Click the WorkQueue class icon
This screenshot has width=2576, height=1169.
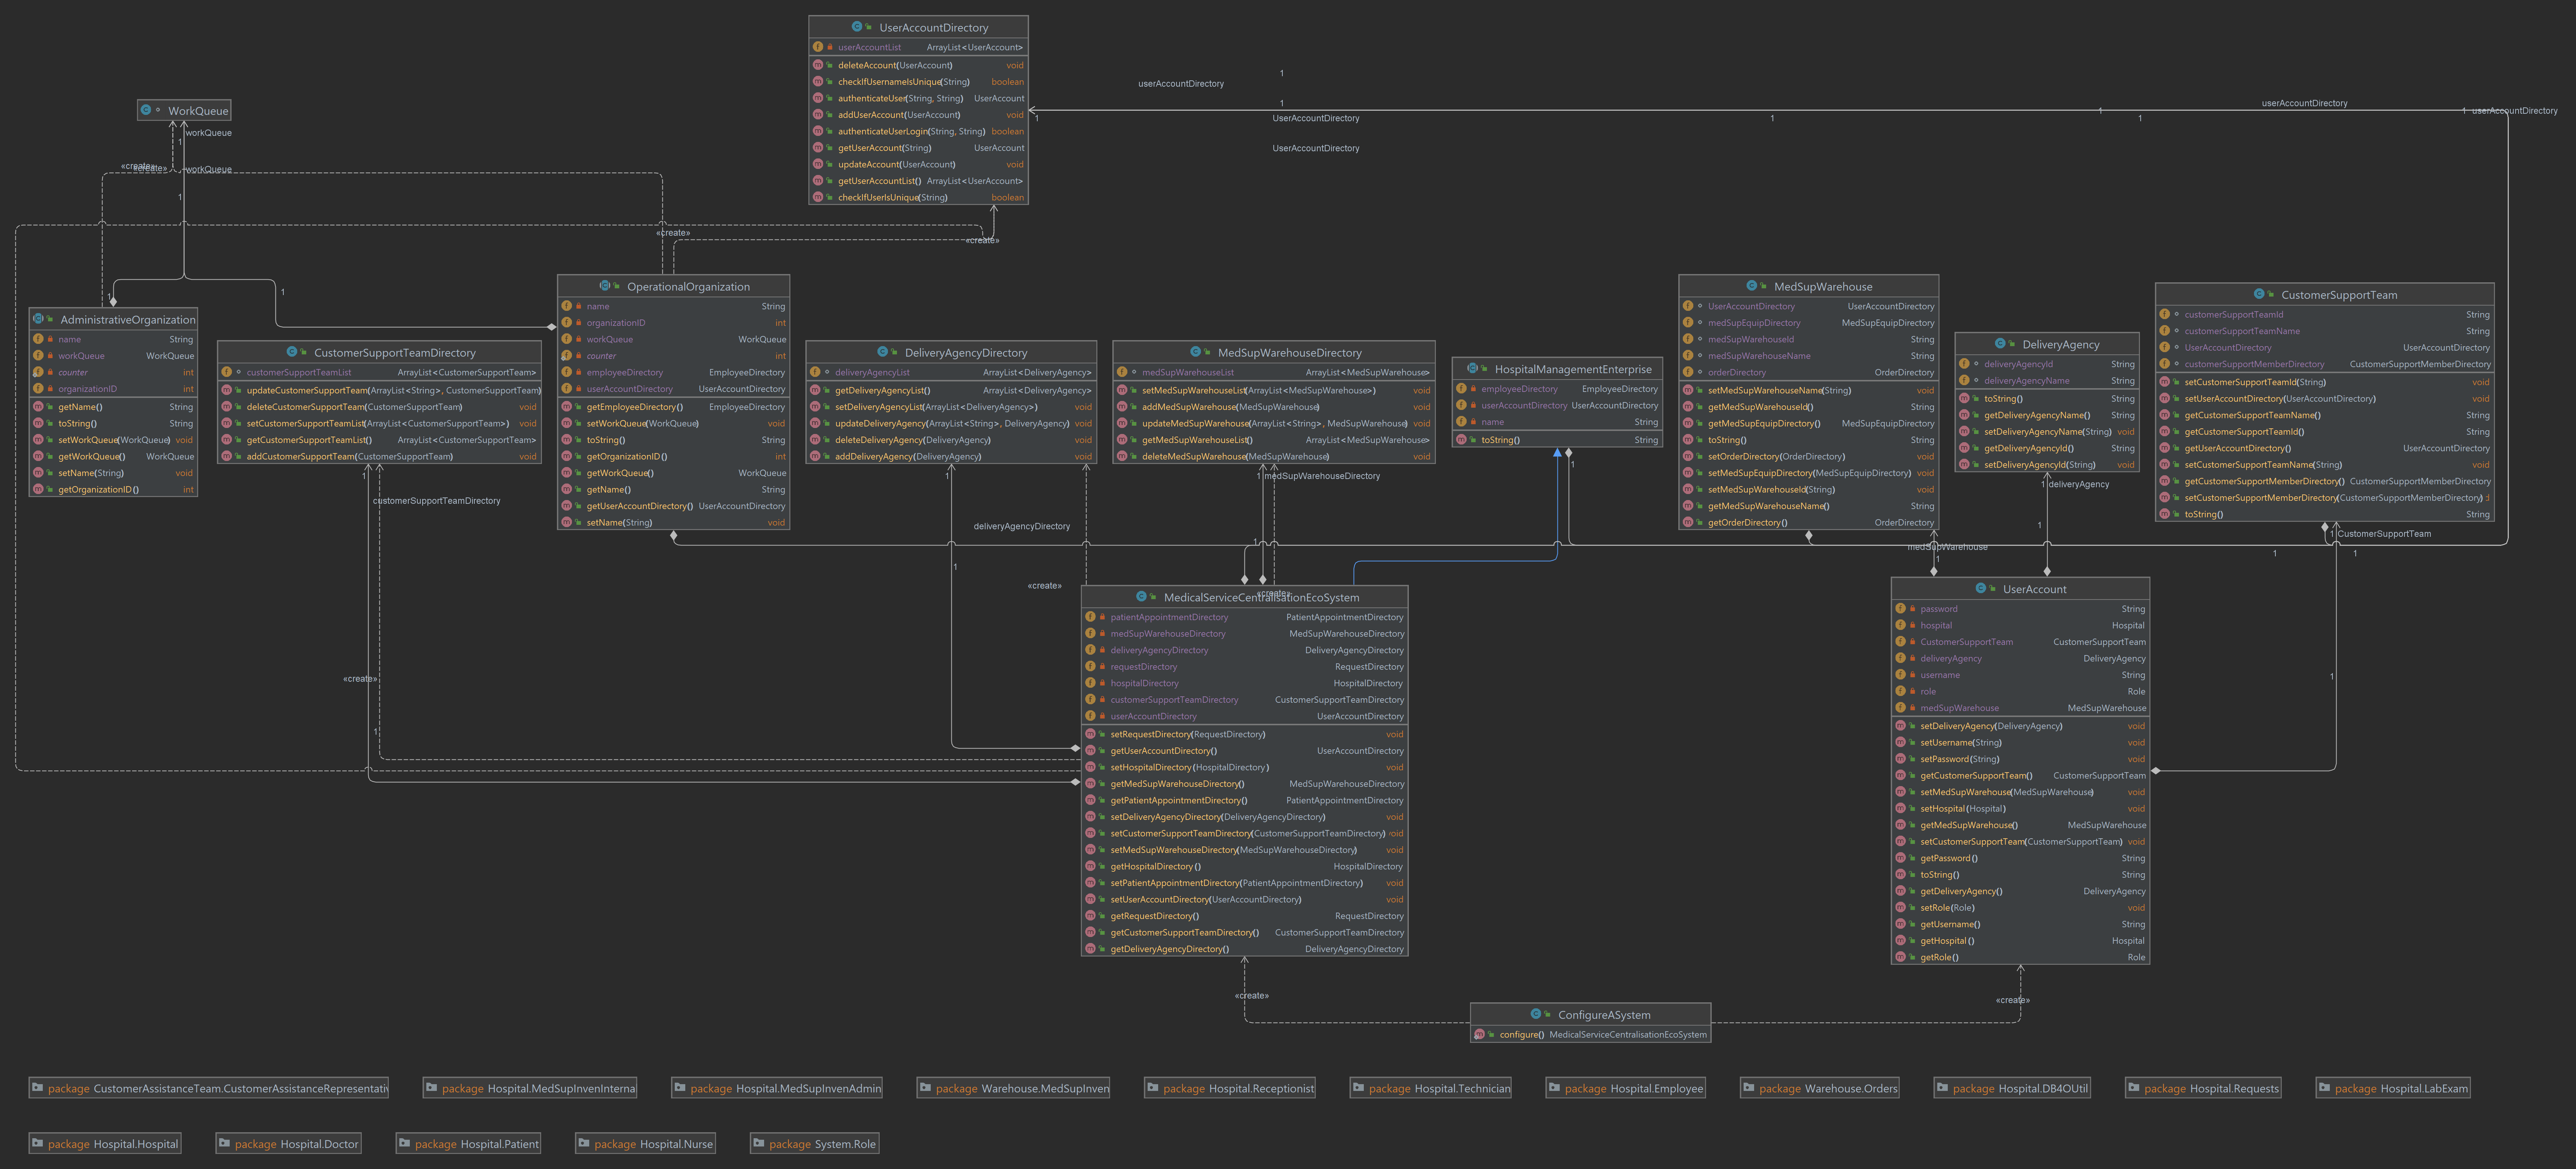pos(146,110)
